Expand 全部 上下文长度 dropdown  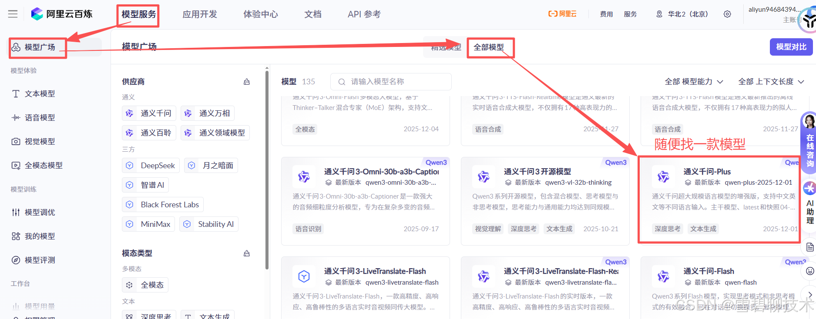pos(771,82)
